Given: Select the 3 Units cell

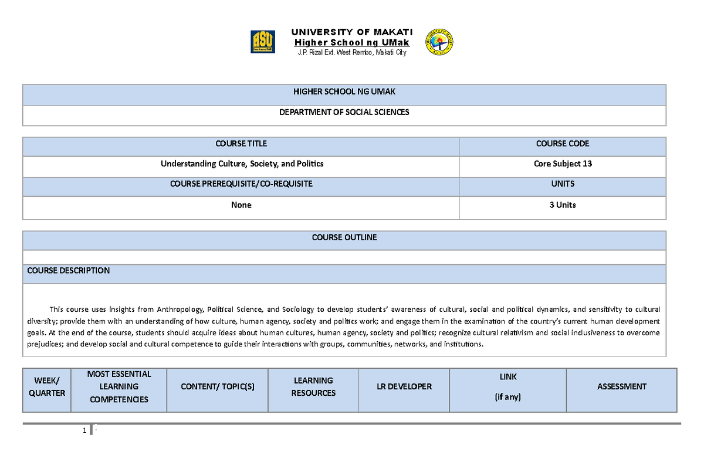Looking at the screenshot, I should click(562, 204).
